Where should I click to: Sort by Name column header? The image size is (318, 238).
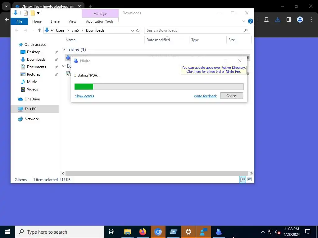70,40
